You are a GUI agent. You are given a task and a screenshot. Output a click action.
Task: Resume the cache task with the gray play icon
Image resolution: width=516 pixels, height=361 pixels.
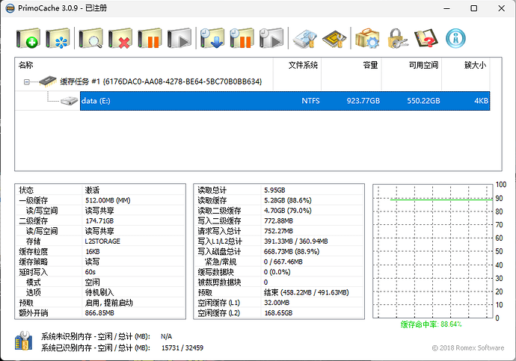(179, 38)
